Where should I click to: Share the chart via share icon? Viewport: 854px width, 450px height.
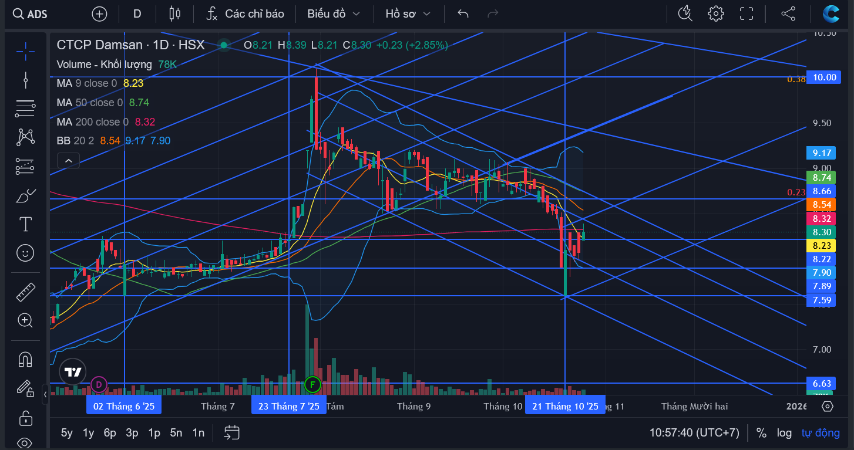click(788, 13)
